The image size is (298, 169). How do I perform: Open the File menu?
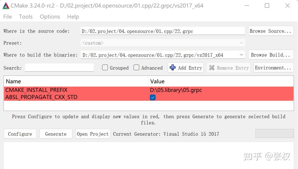pos(7,17)
